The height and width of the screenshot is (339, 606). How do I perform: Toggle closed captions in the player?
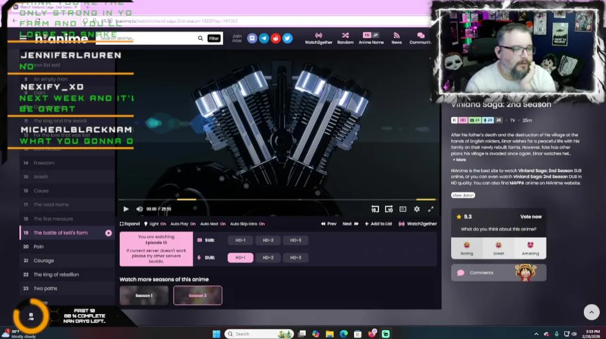(403, 209)
